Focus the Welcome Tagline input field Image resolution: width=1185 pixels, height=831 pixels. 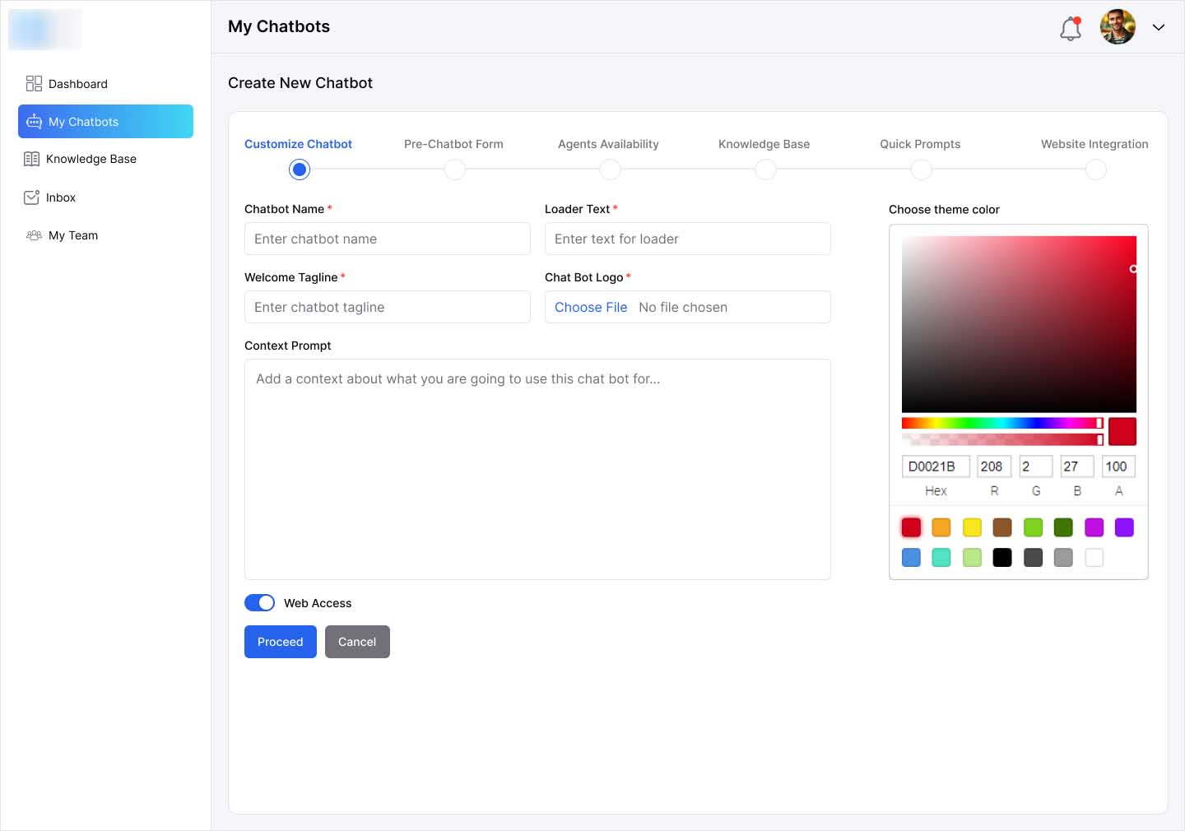click(x=388, y=307)
